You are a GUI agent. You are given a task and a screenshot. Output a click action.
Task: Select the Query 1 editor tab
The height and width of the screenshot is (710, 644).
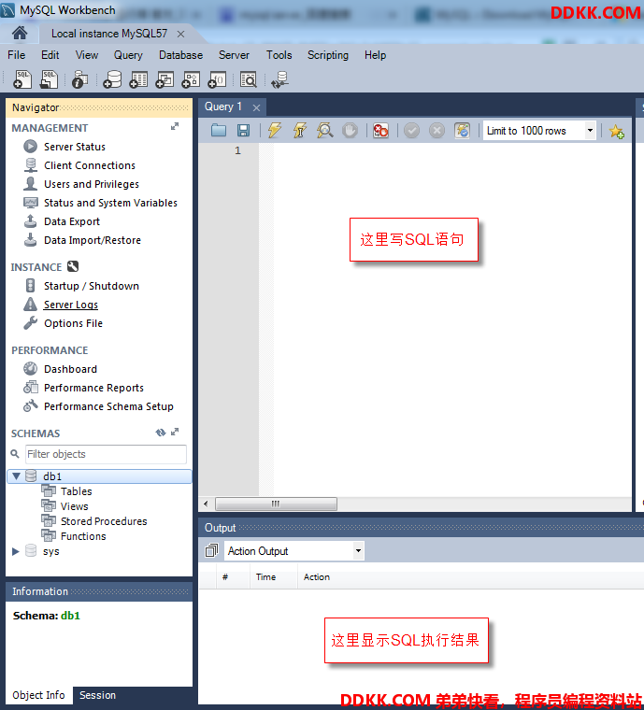click(x=223, y=106)
